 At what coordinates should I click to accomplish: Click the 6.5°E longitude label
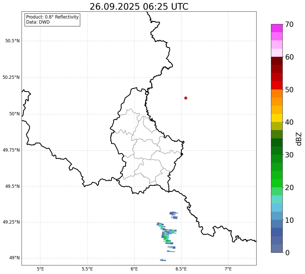click(181, 269)
